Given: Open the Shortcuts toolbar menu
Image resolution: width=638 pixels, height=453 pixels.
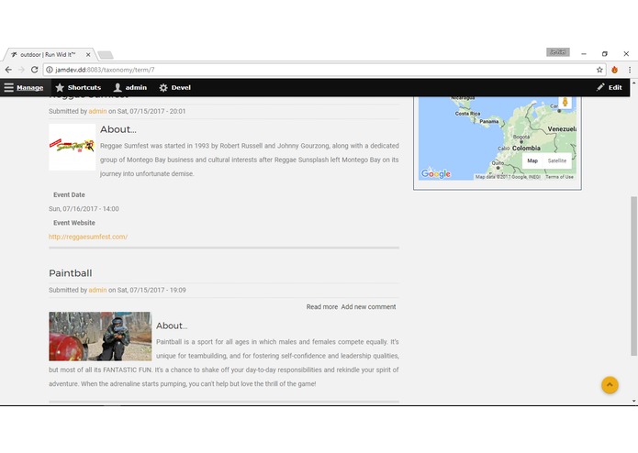Looking at the screenshot, I should [x=78, y=87].
